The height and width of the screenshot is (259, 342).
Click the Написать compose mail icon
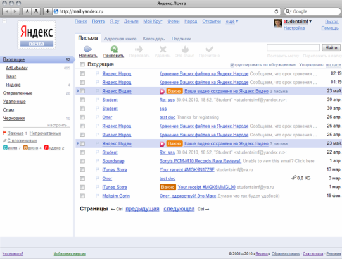click(87, 49)
